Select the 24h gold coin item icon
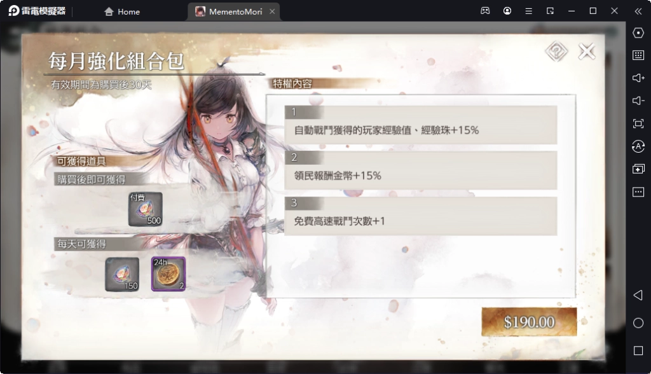The image size is (651, 374). [168, 274]
